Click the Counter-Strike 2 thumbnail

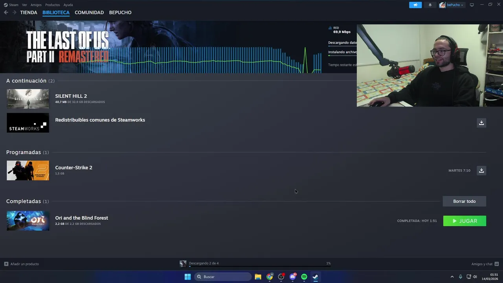click(x=28, y=170)
